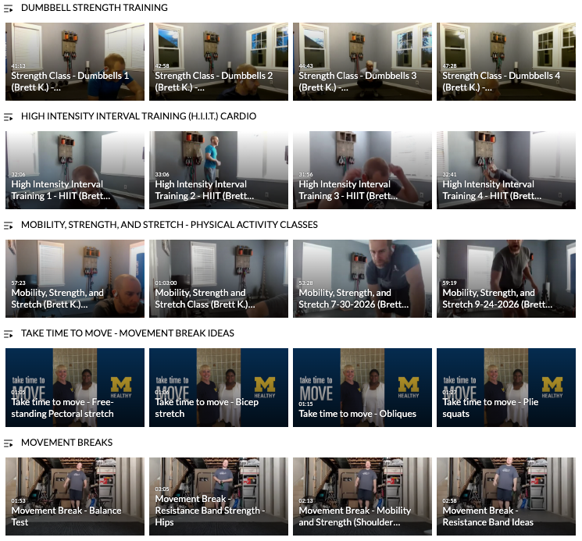Open the MOVEMENT BREAKS heading link
Screen dimensions: 582x541
tap(67, 443)
